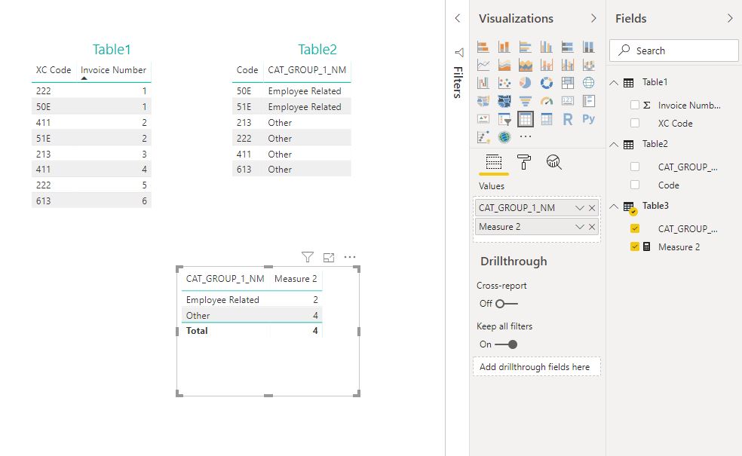Choose the waterfall chart visualization
The image size is (742, 456).
(x=483, y=83)
